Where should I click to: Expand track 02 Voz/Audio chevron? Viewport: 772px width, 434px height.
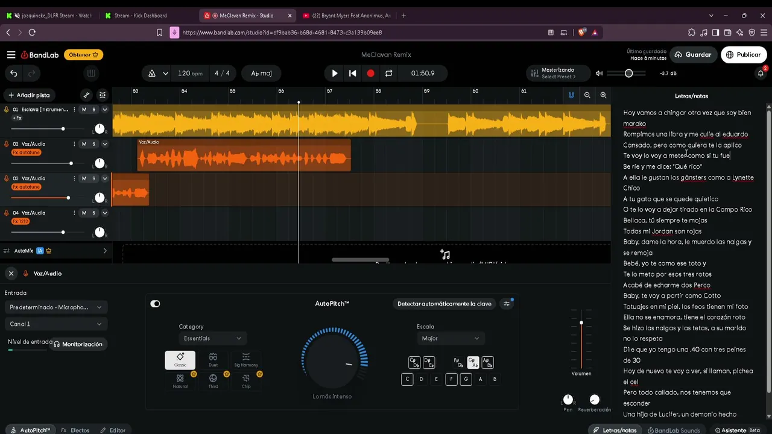coord(105,144)
